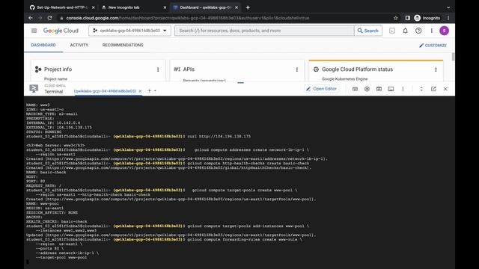Viewport: 479px width, 269px height.
Task: Click the 'HEALTH_CHECKS: basic-check' terminal line
Action: tap(57, 221)
